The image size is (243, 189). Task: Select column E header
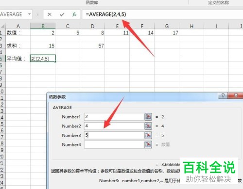(117, 26)
